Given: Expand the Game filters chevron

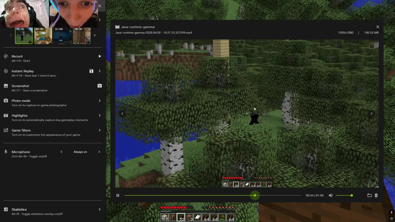Looking at the screenshot, I should coord(100,130).
